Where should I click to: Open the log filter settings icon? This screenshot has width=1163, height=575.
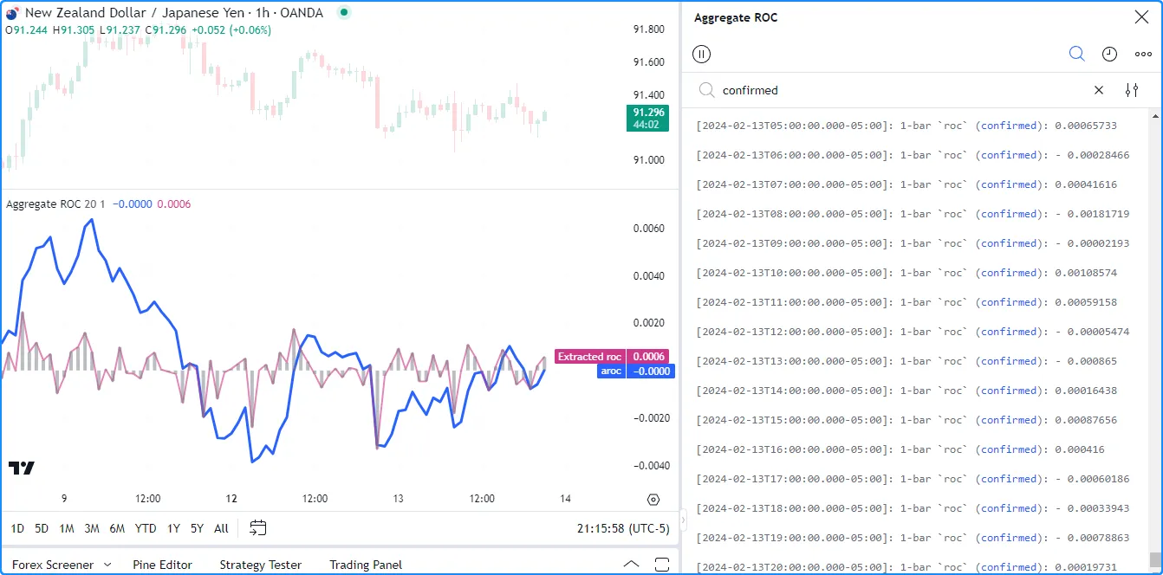tap(1132, 90)
